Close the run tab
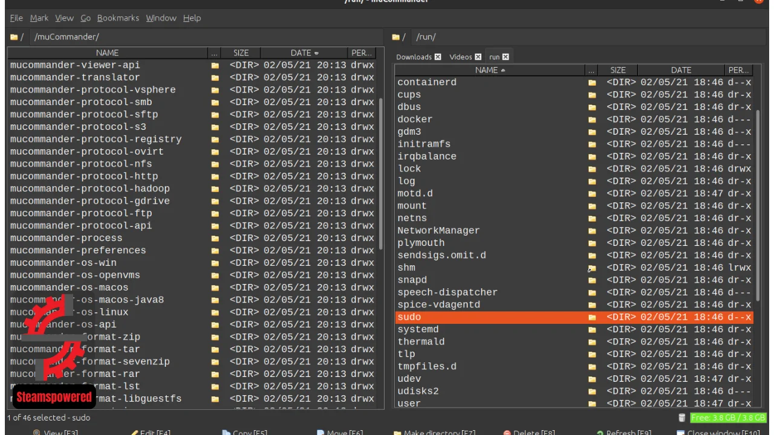774x435 pixels. coord(506,57)
